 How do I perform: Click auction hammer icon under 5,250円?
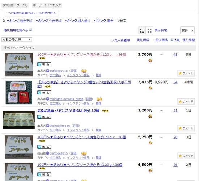point(150,143)
